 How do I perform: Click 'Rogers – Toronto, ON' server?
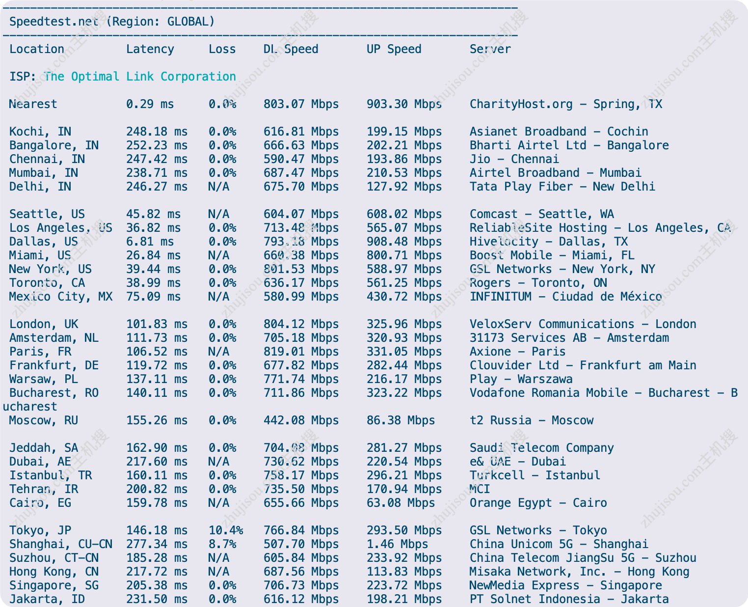coord(538,283)
